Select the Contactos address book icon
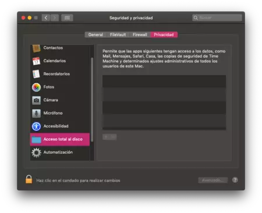Viewport: 262px width, 213px height. click(36, 48)
